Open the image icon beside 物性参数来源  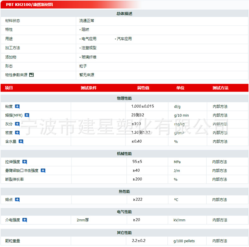32,75
